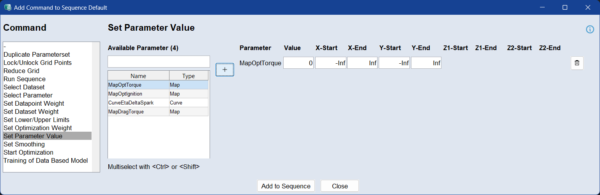Click the Add to Sequence button
Image resolution: width=600 pixels, height=195 pixels.
tap(286, 186)
